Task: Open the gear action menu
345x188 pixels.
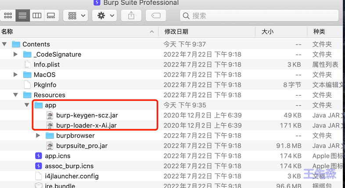Action: point(104,16)
